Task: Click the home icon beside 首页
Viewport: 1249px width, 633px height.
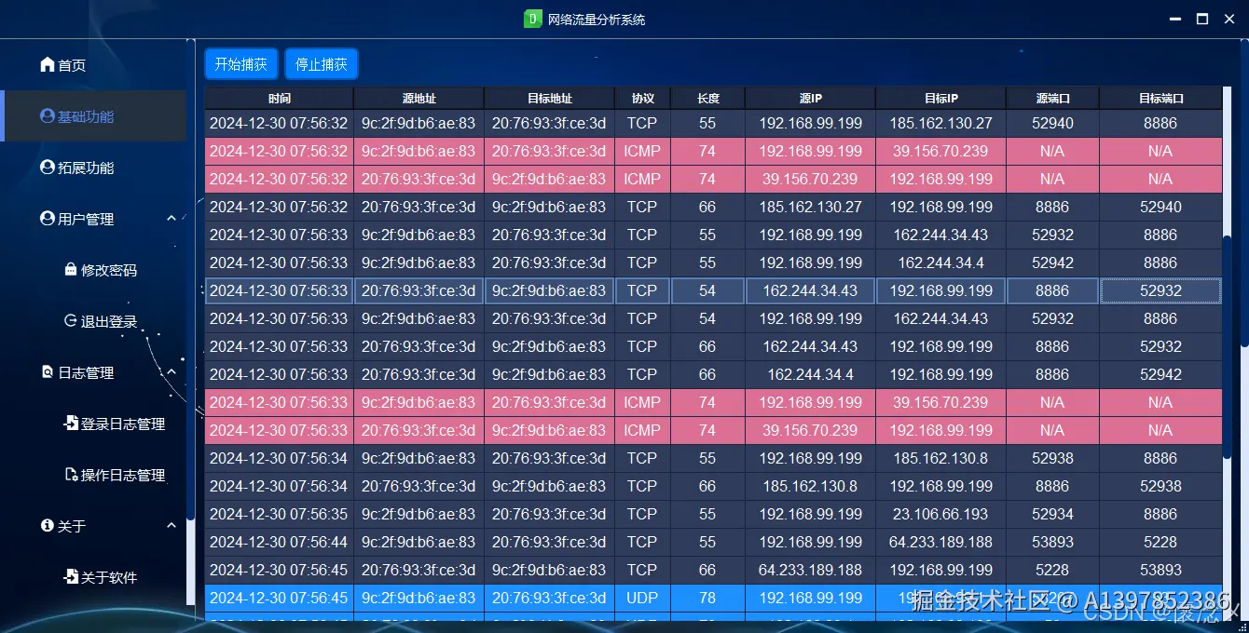Action: (x=48, y=65)
